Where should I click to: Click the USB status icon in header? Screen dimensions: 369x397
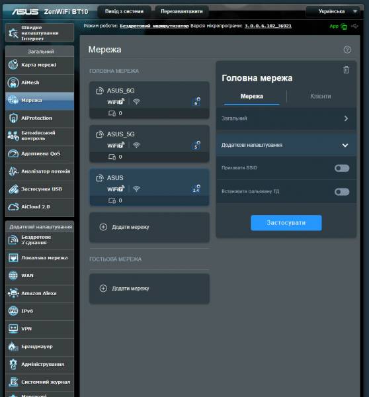[354, 26]
